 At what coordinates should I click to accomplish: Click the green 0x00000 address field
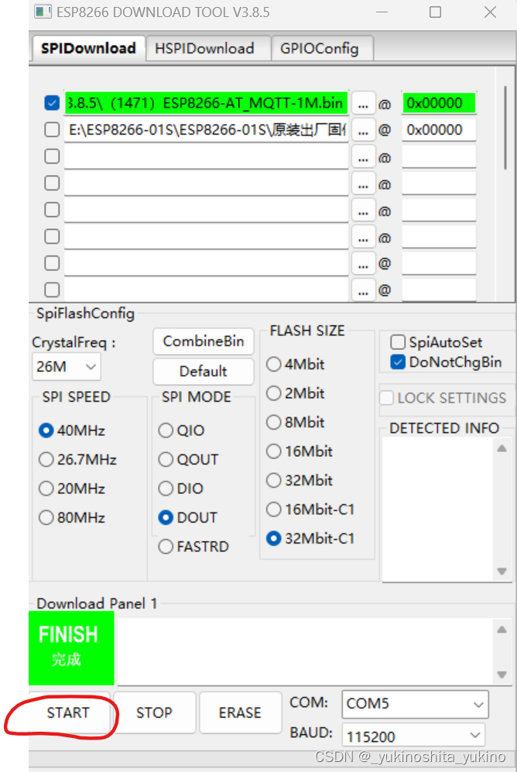[439, 104]
